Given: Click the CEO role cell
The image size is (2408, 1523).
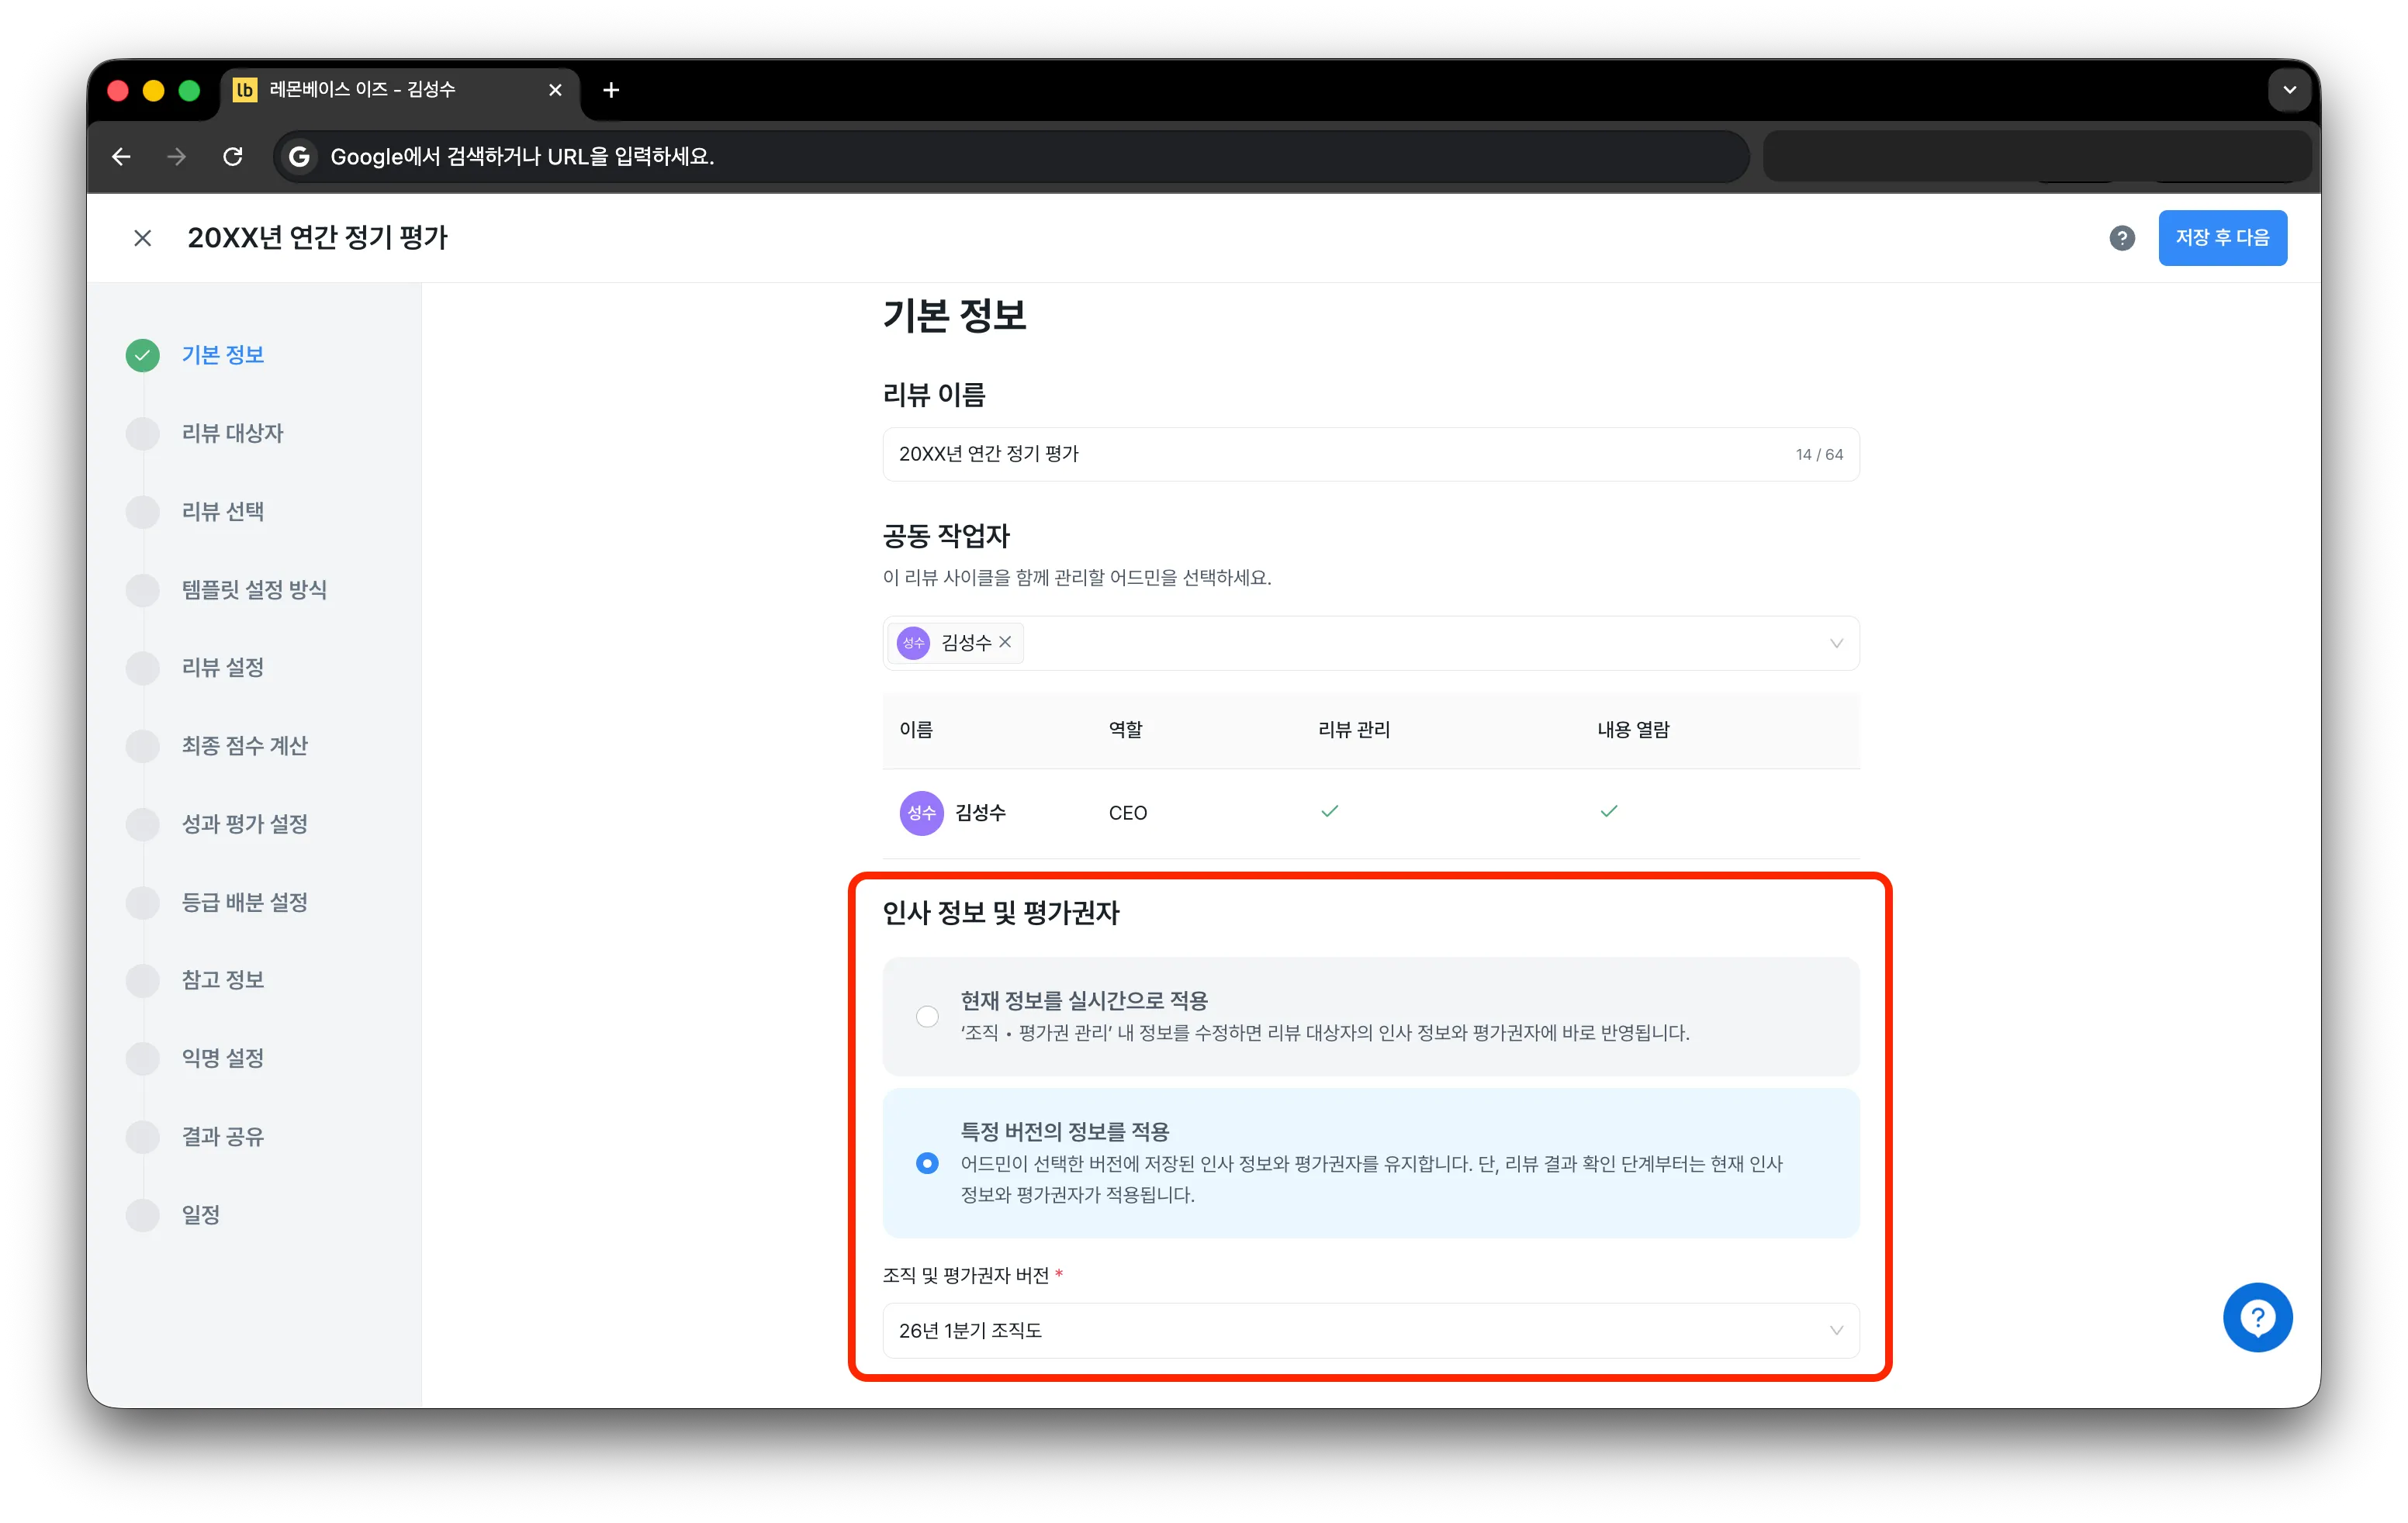Looking at the screenshot, I should point(1127,813).
